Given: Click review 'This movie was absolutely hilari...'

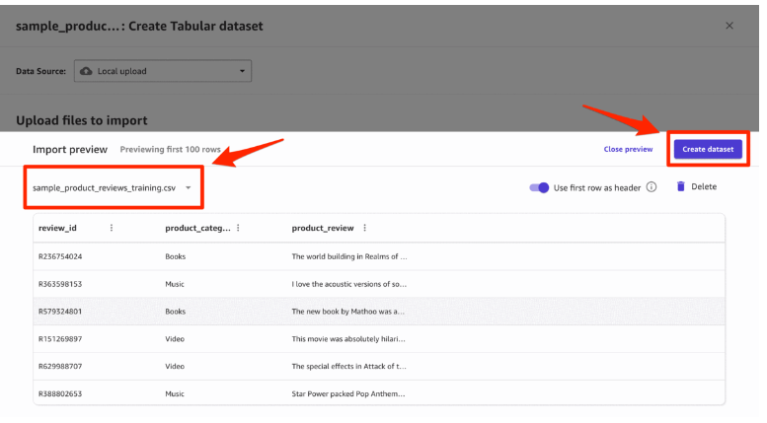Looking at the screenshot, I should coord(348,338).
